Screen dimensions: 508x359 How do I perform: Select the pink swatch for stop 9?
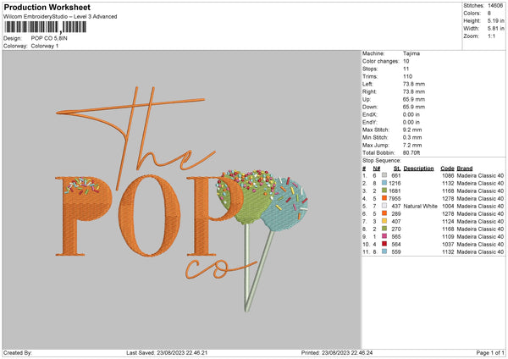pyautogui.click(x=385, y=236)
